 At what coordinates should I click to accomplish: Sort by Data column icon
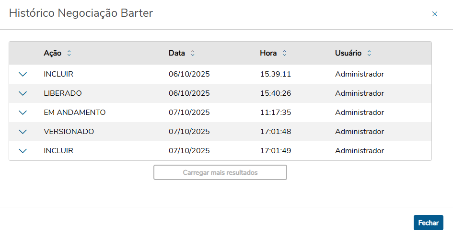point(193,53)
